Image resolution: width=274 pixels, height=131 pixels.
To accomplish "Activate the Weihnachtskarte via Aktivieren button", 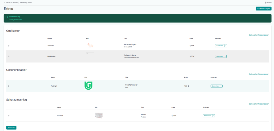I will (x=219, y=56).
